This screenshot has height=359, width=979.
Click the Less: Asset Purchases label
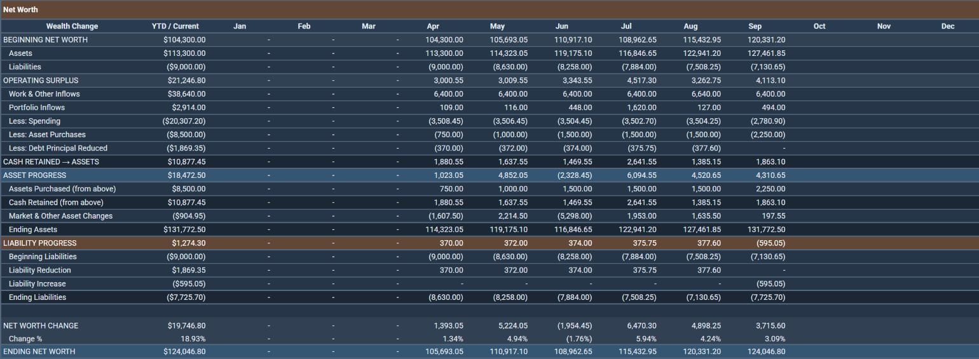pyautogui.click(x=47, y=135)
